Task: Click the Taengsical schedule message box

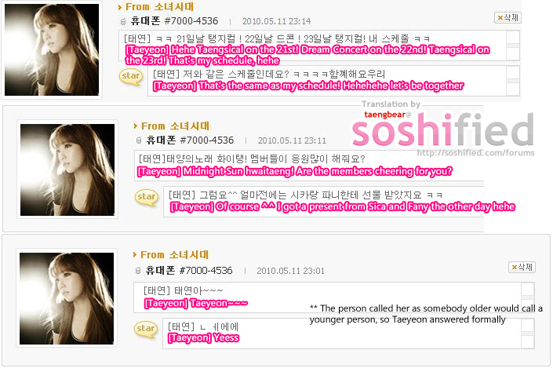Action: [x=313, y=46]
